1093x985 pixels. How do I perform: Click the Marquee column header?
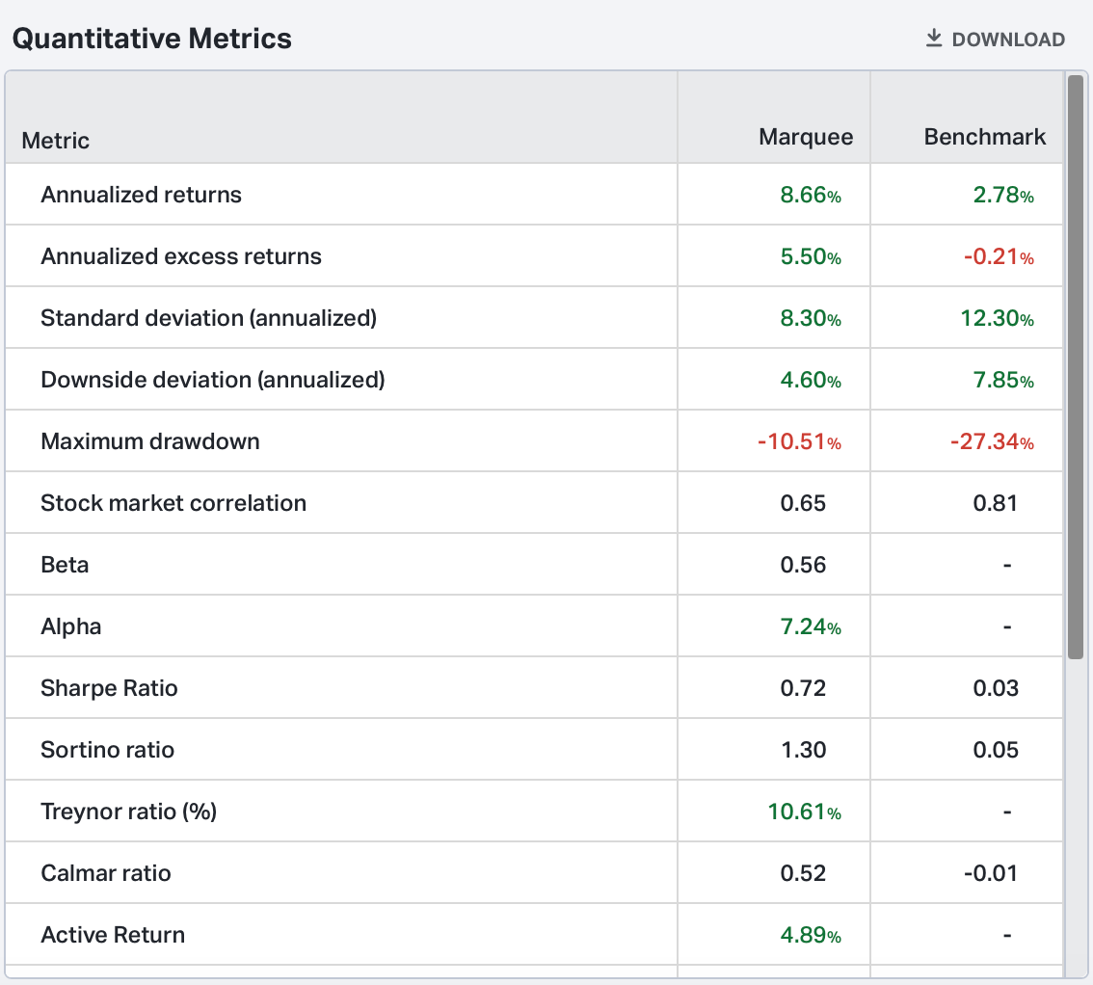(x=806, y=137)
